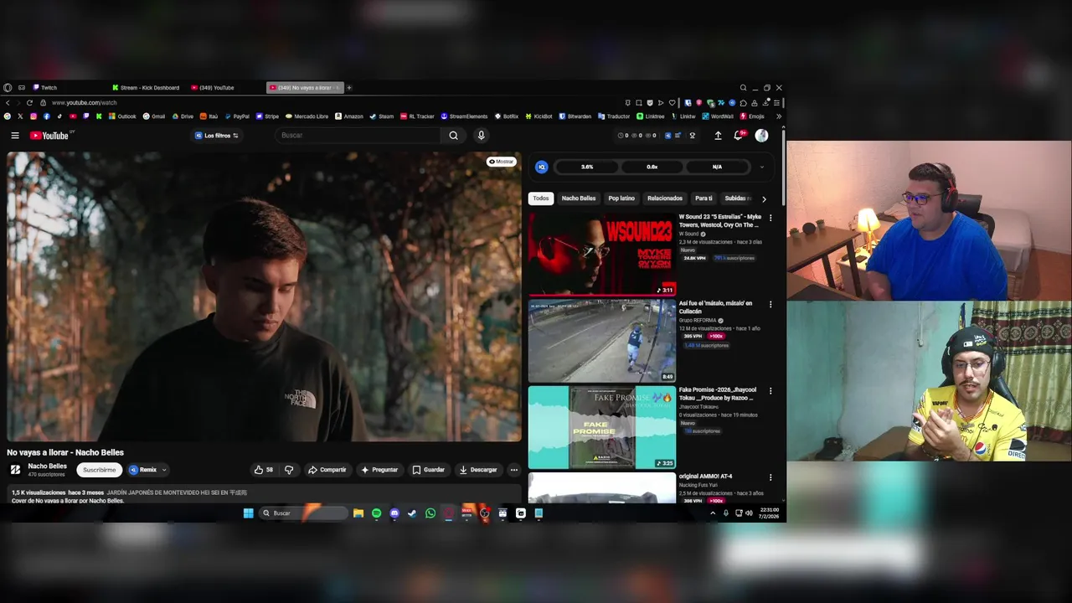
Task: Dislike the Nacho Belles video
Action: coord(289,470)
